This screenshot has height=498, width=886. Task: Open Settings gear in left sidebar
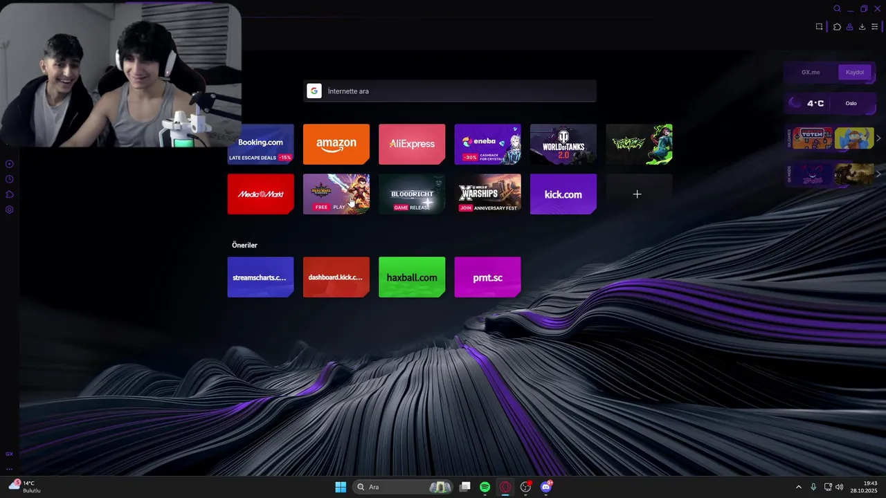(9, 210)
